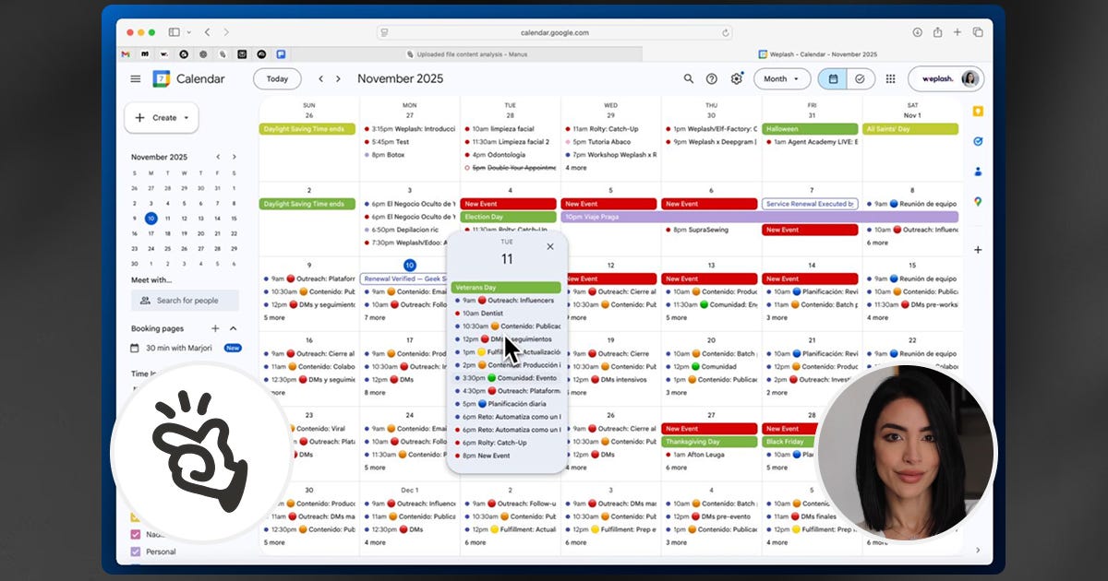Open the Create dropdown arrow
The height and width of the screenshot is (581, 1108).
(x=187, y=118)
